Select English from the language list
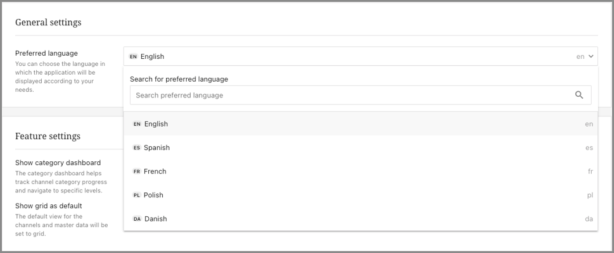The image size is (614, 253). point(156,124)
